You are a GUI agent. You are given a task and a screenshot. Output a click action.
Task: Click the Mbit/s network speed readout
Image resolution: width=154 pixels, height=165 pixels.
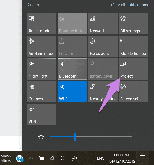6,158
